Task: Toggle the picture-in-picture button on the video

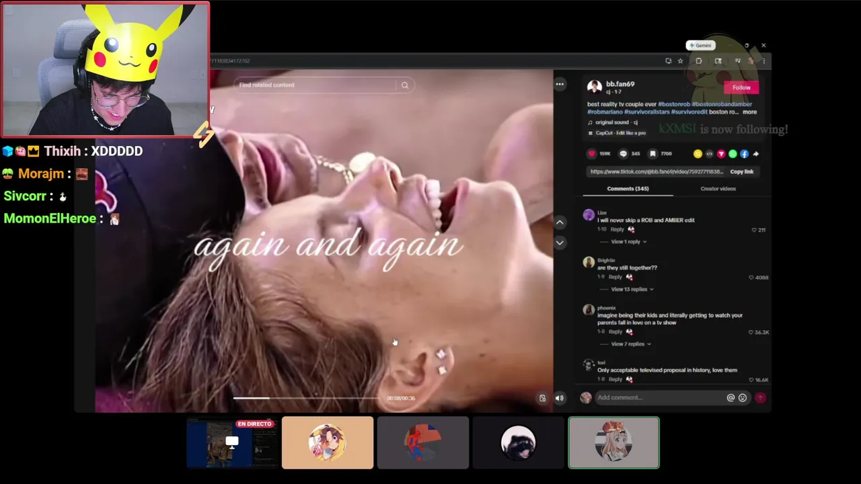Action: tap(543, 398)
